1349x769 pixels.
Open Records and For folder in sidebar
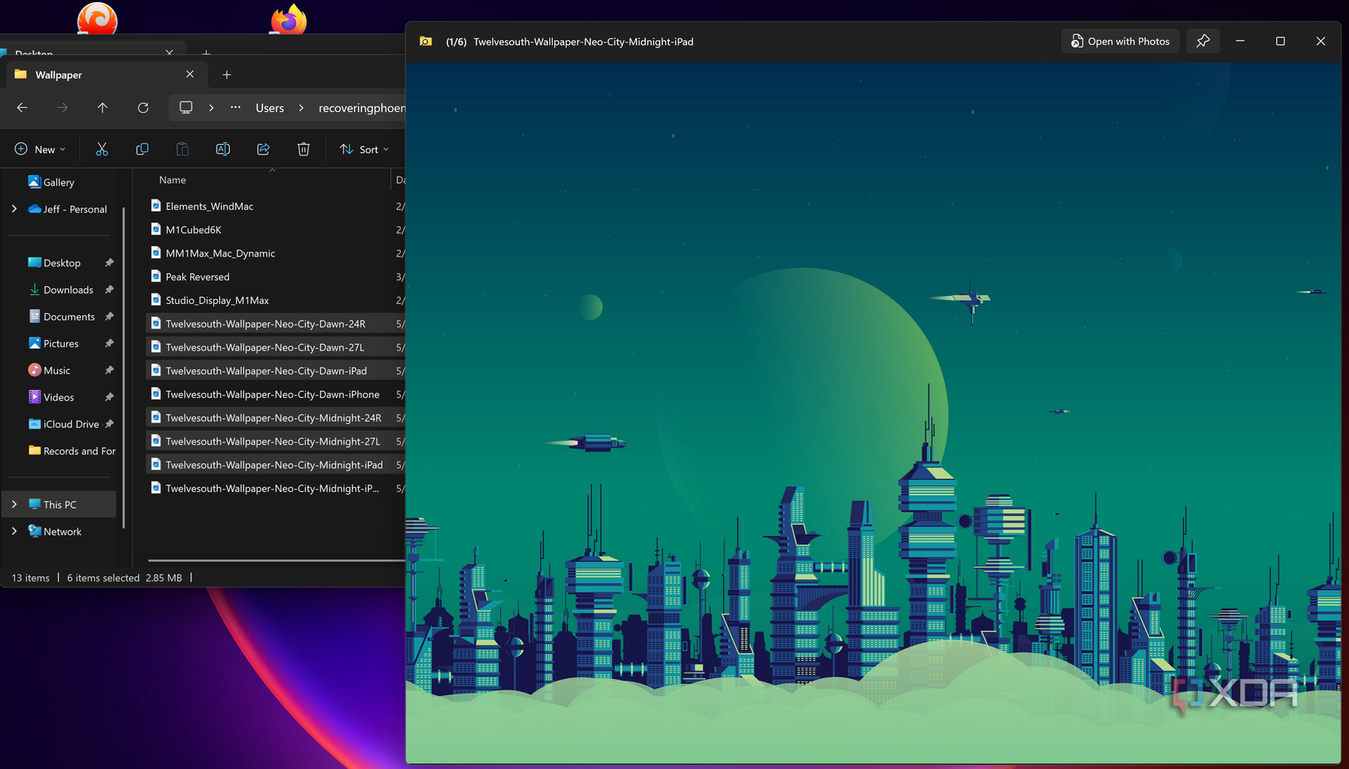[x=72, y=451]
